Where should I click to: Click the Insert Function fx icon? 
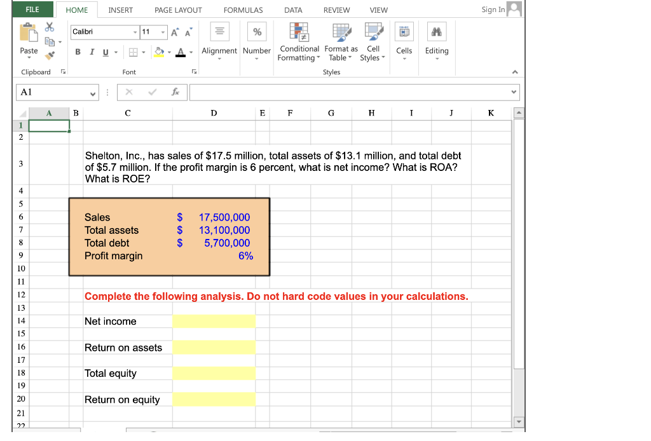pyautogui.click(x=176, y=92)
